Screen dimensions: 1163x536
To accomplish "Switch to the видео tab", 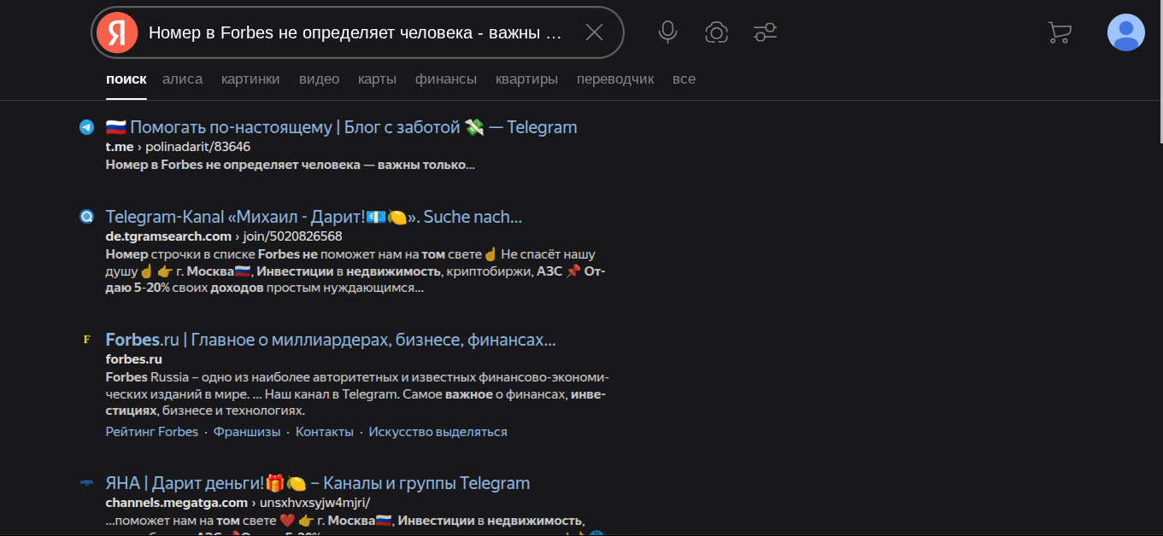I will click(320, 79).
